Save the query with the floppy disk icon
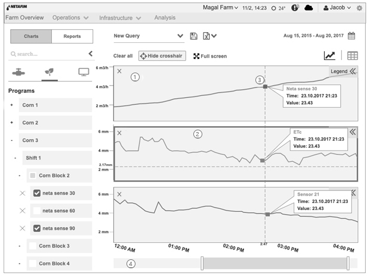Screen dimensions: 370x276 (193, 36)
